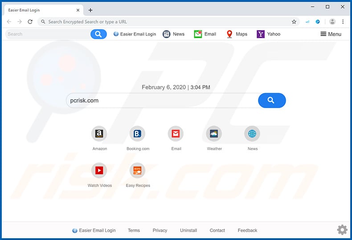Screen dimensions: 352x240
Task: Open the Maps toolbar shortcut
Action: click(237, 34)
